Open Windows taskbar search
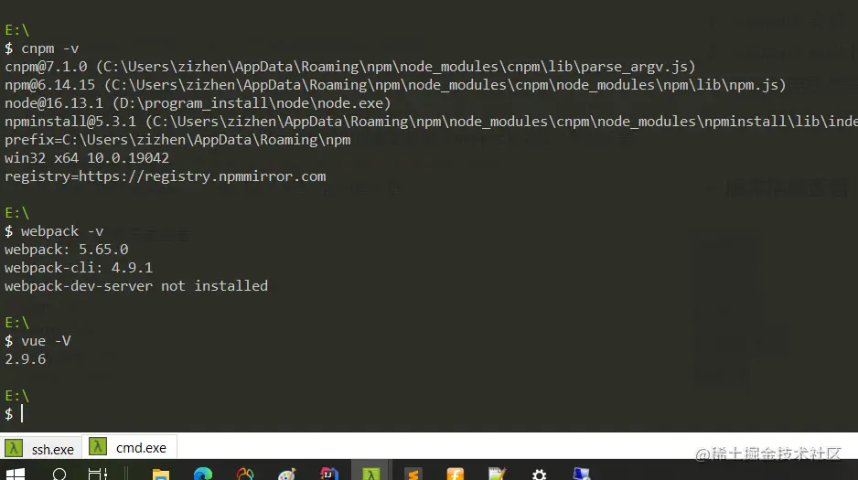This screenshot has width=858, height=480. pos(59,474)
